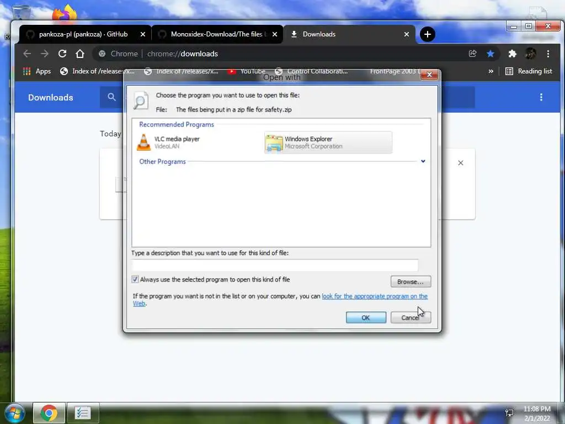Viewport: 565px width, 424px height.
Task: Open the Windows Start menu
Action: [x=14, y=413]
